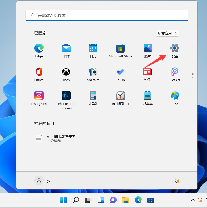Image resolution: width=207 pixels, height=208 pixels.
Task: Open the ye user account menu
Action: coord(43,180)
